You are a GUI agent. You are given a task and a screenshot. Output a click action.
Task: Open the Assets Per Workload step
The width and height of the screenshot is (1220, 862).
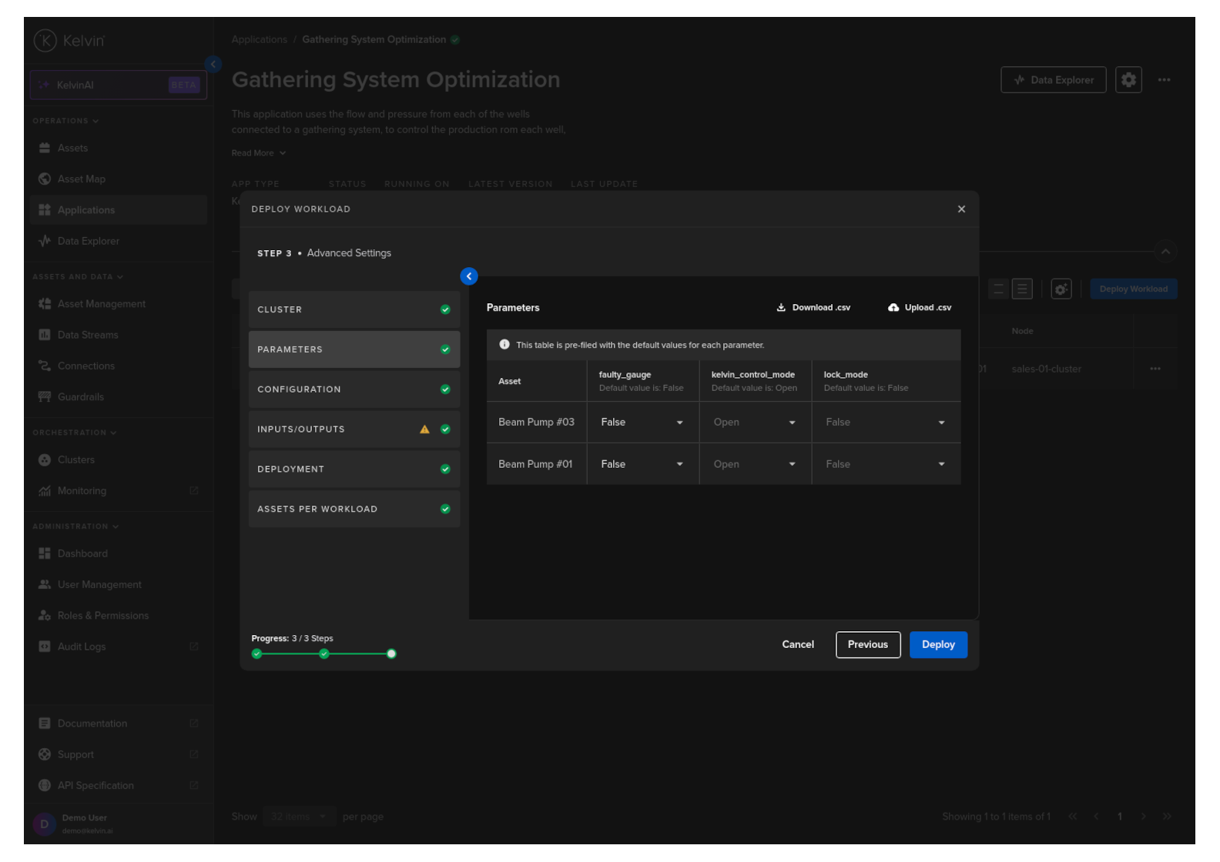(354, 510)
